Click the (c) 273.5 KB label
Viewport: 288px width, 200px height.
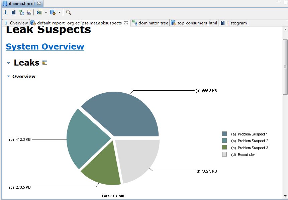click(x=20, y=188)
